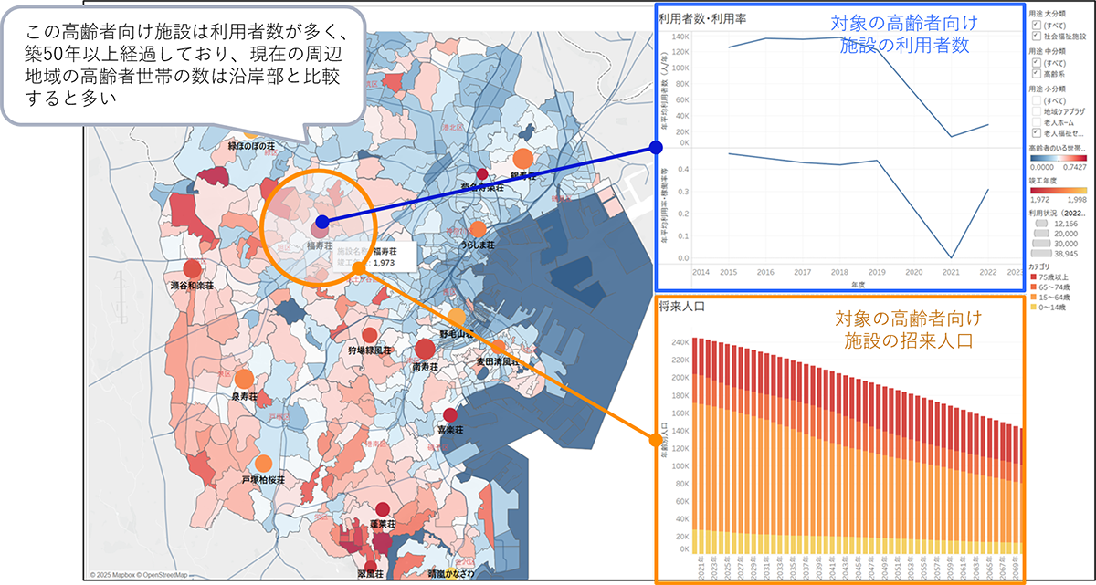Select the うらしま荘 map marker
This screenshot has width=1096, height=585.
478,229
